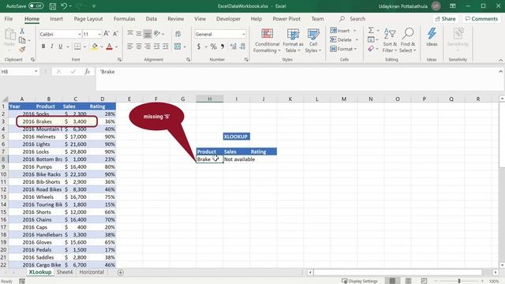Toggle Page Break Preview view in status bar
The image size is (505, 284).
(424, 281)
